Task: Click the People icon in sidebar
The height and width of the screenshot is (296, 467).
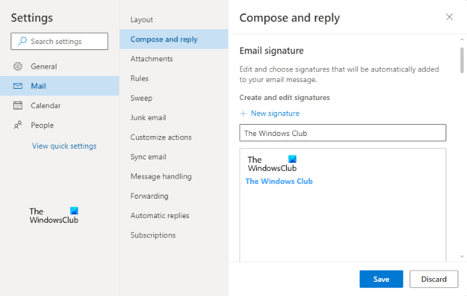Action: click(18, 125)
